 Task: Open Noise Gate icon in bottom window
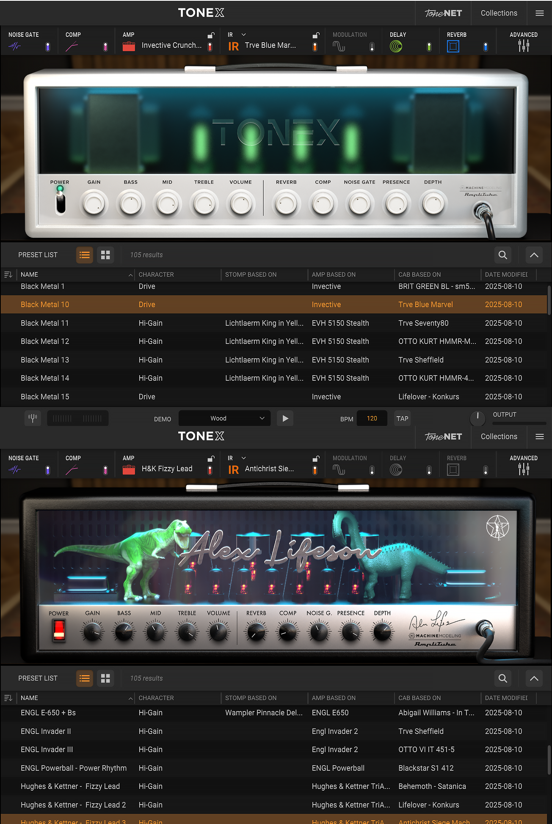coord(15,470)
